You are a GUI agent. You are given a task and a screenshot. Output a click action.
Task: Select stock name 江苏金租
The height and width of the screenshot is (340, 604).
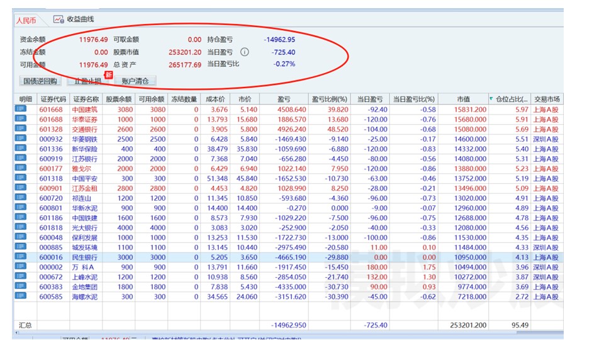click(85, 188)
